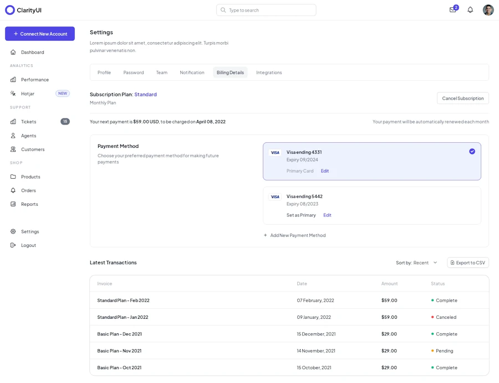
Task: Click Set as Primary link
Action: 301,215
